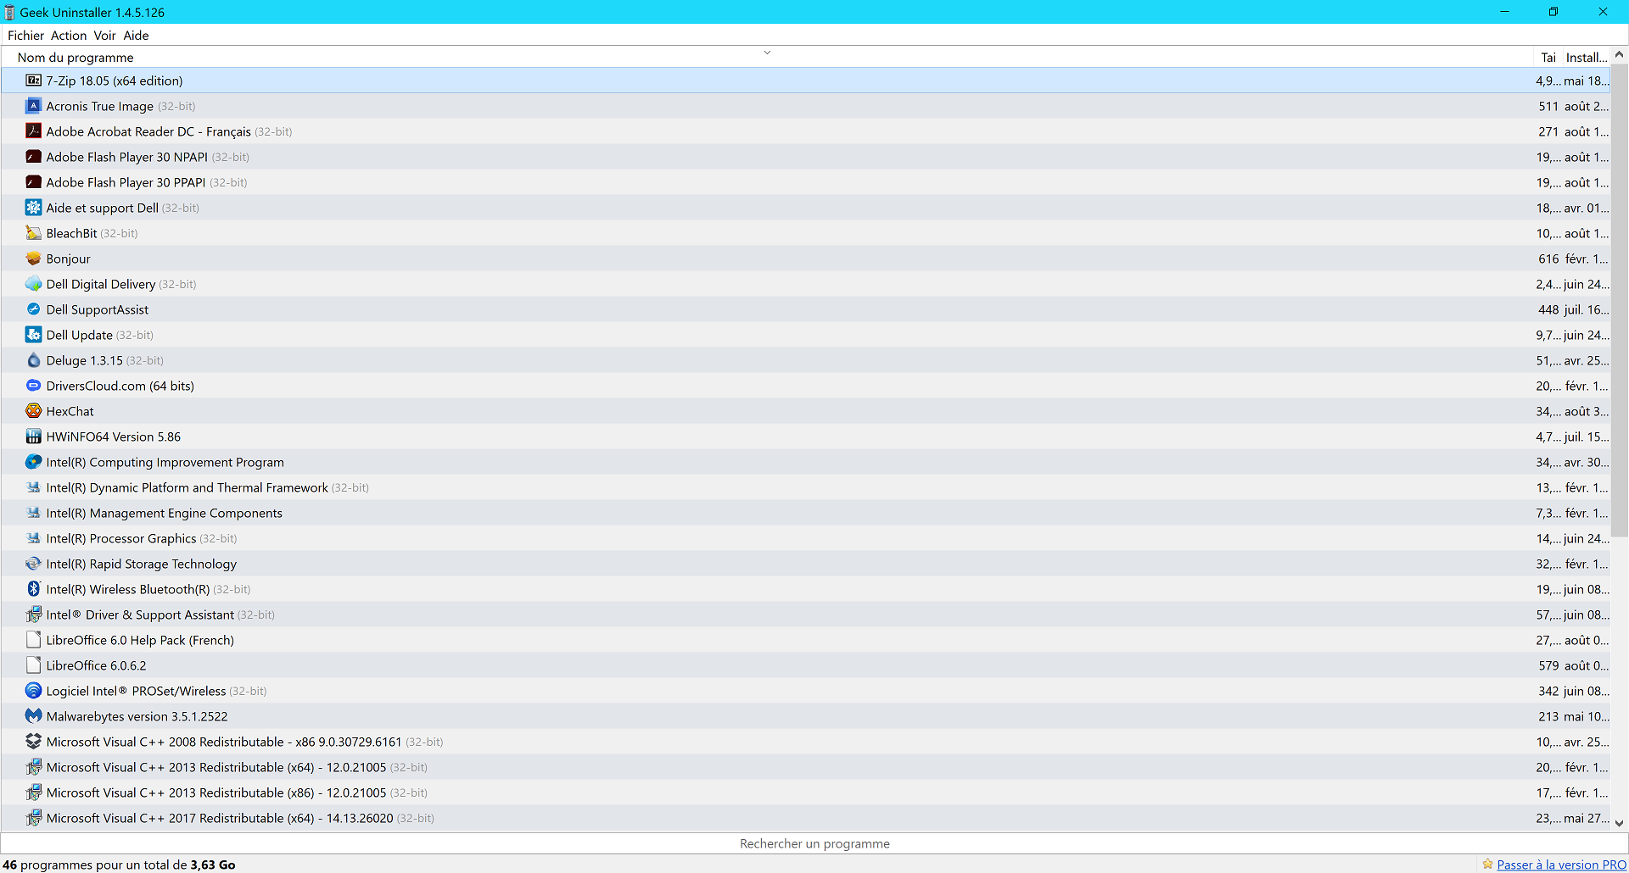Screen dimensions: 1629x873
Task: Sort by the Install date column header
Action: (x=1586, y=58)
